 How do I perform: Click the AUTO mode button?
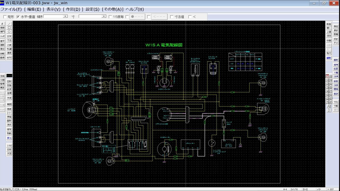[x=9, y=58]
